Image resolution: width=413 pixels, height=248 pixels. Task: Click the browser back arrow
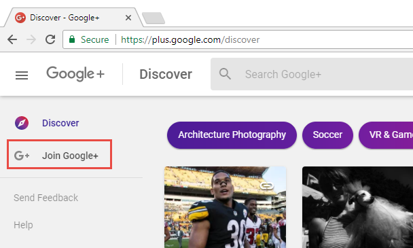tap(12, 39)
